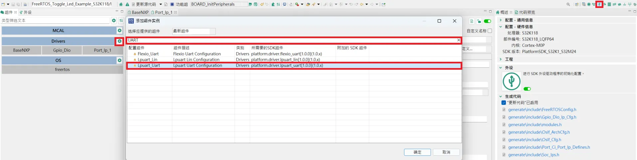Switch to the 代码预览 tab
Image resolution: width=637 pixels, height=160 pixels.
525,12
